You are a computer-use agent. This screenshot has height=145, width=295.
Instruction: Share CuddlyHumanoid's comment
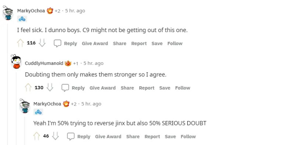pos(127,88)
